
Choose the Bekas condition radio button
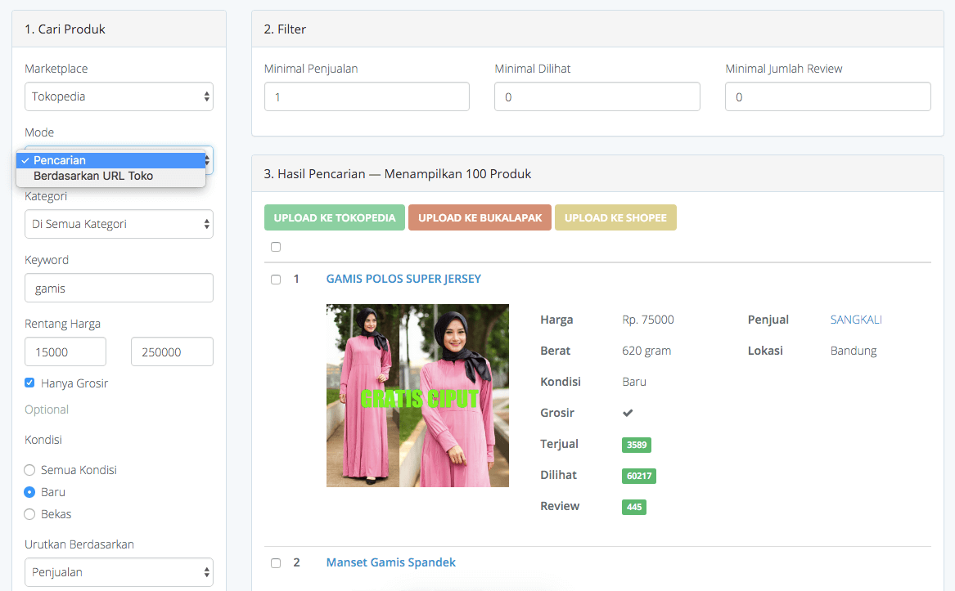tap(29, 514)
